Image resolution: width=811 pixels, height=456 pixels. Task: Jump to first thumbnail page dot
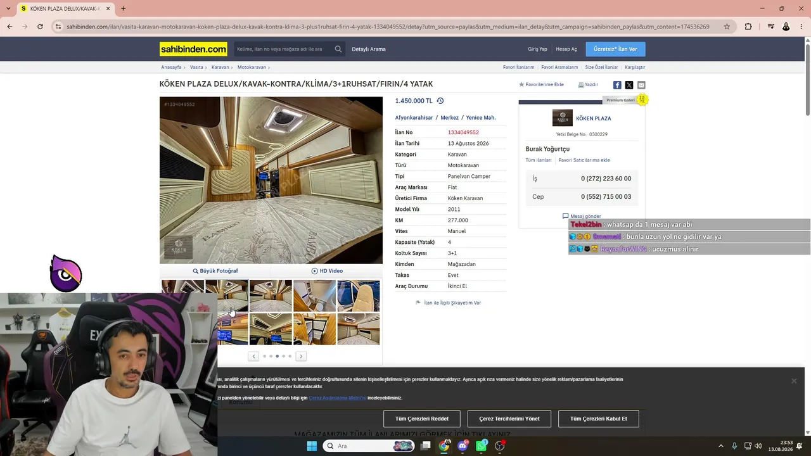[264, 357]
